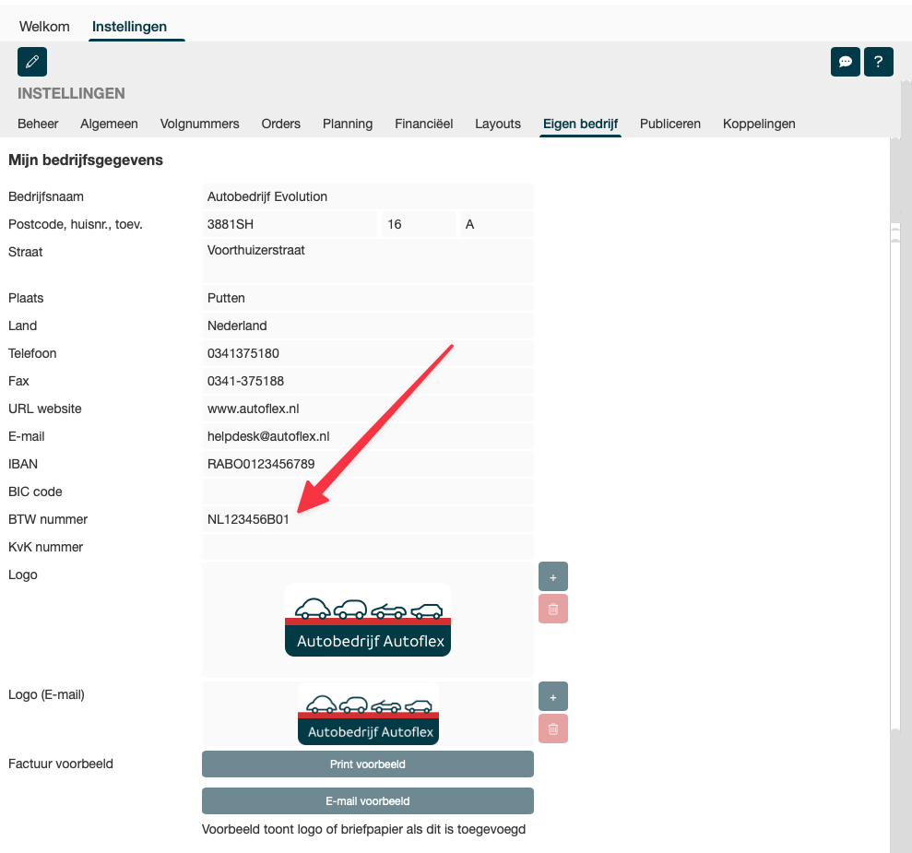Switch to the Welkom tab
912x853 pixels.
tap(44, 27)
